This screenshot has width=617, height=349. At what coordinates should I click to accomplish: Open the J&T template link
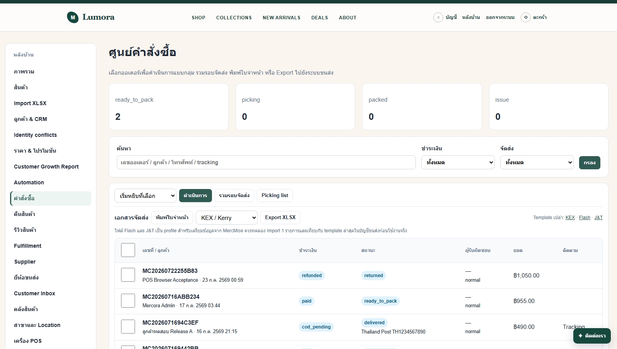click(598, 218)
